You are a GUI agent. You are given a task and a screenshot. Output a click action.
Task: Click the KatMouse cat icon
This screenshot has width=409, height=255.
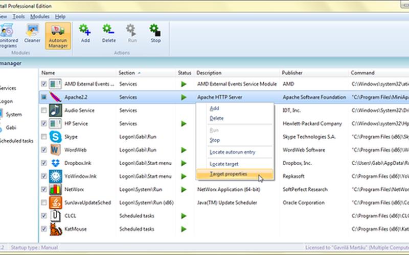[x=56, y=229]
